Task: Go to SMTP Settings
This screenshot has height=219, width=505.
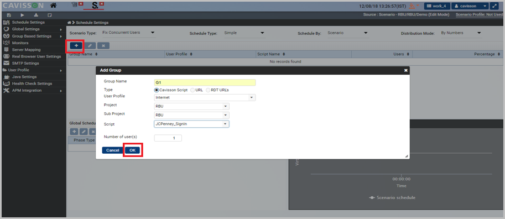Action: (x=25, y=63)
